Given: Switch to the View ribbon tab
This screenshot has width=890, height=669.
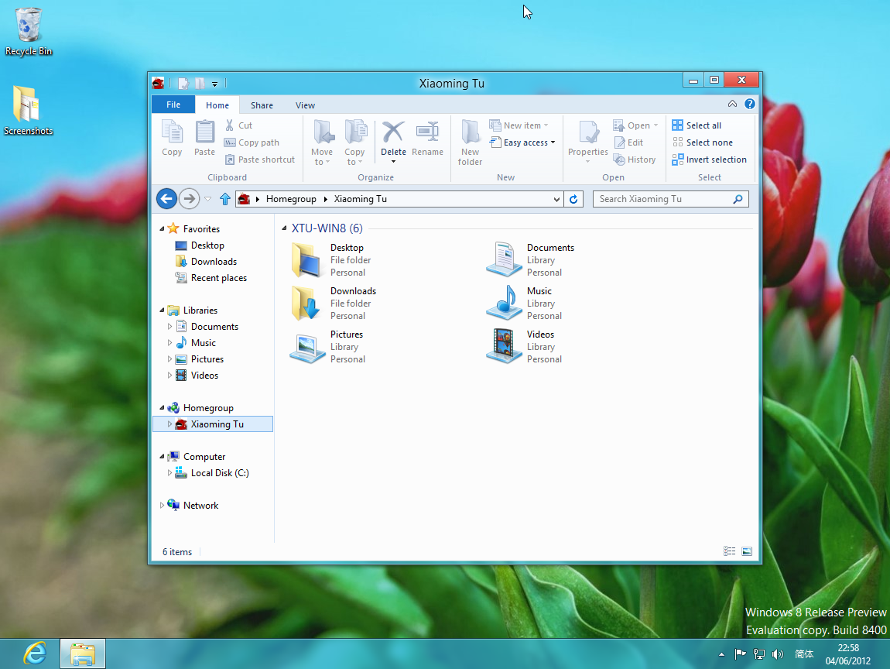Looking at the screenshot, I should (x=305, y=105).
